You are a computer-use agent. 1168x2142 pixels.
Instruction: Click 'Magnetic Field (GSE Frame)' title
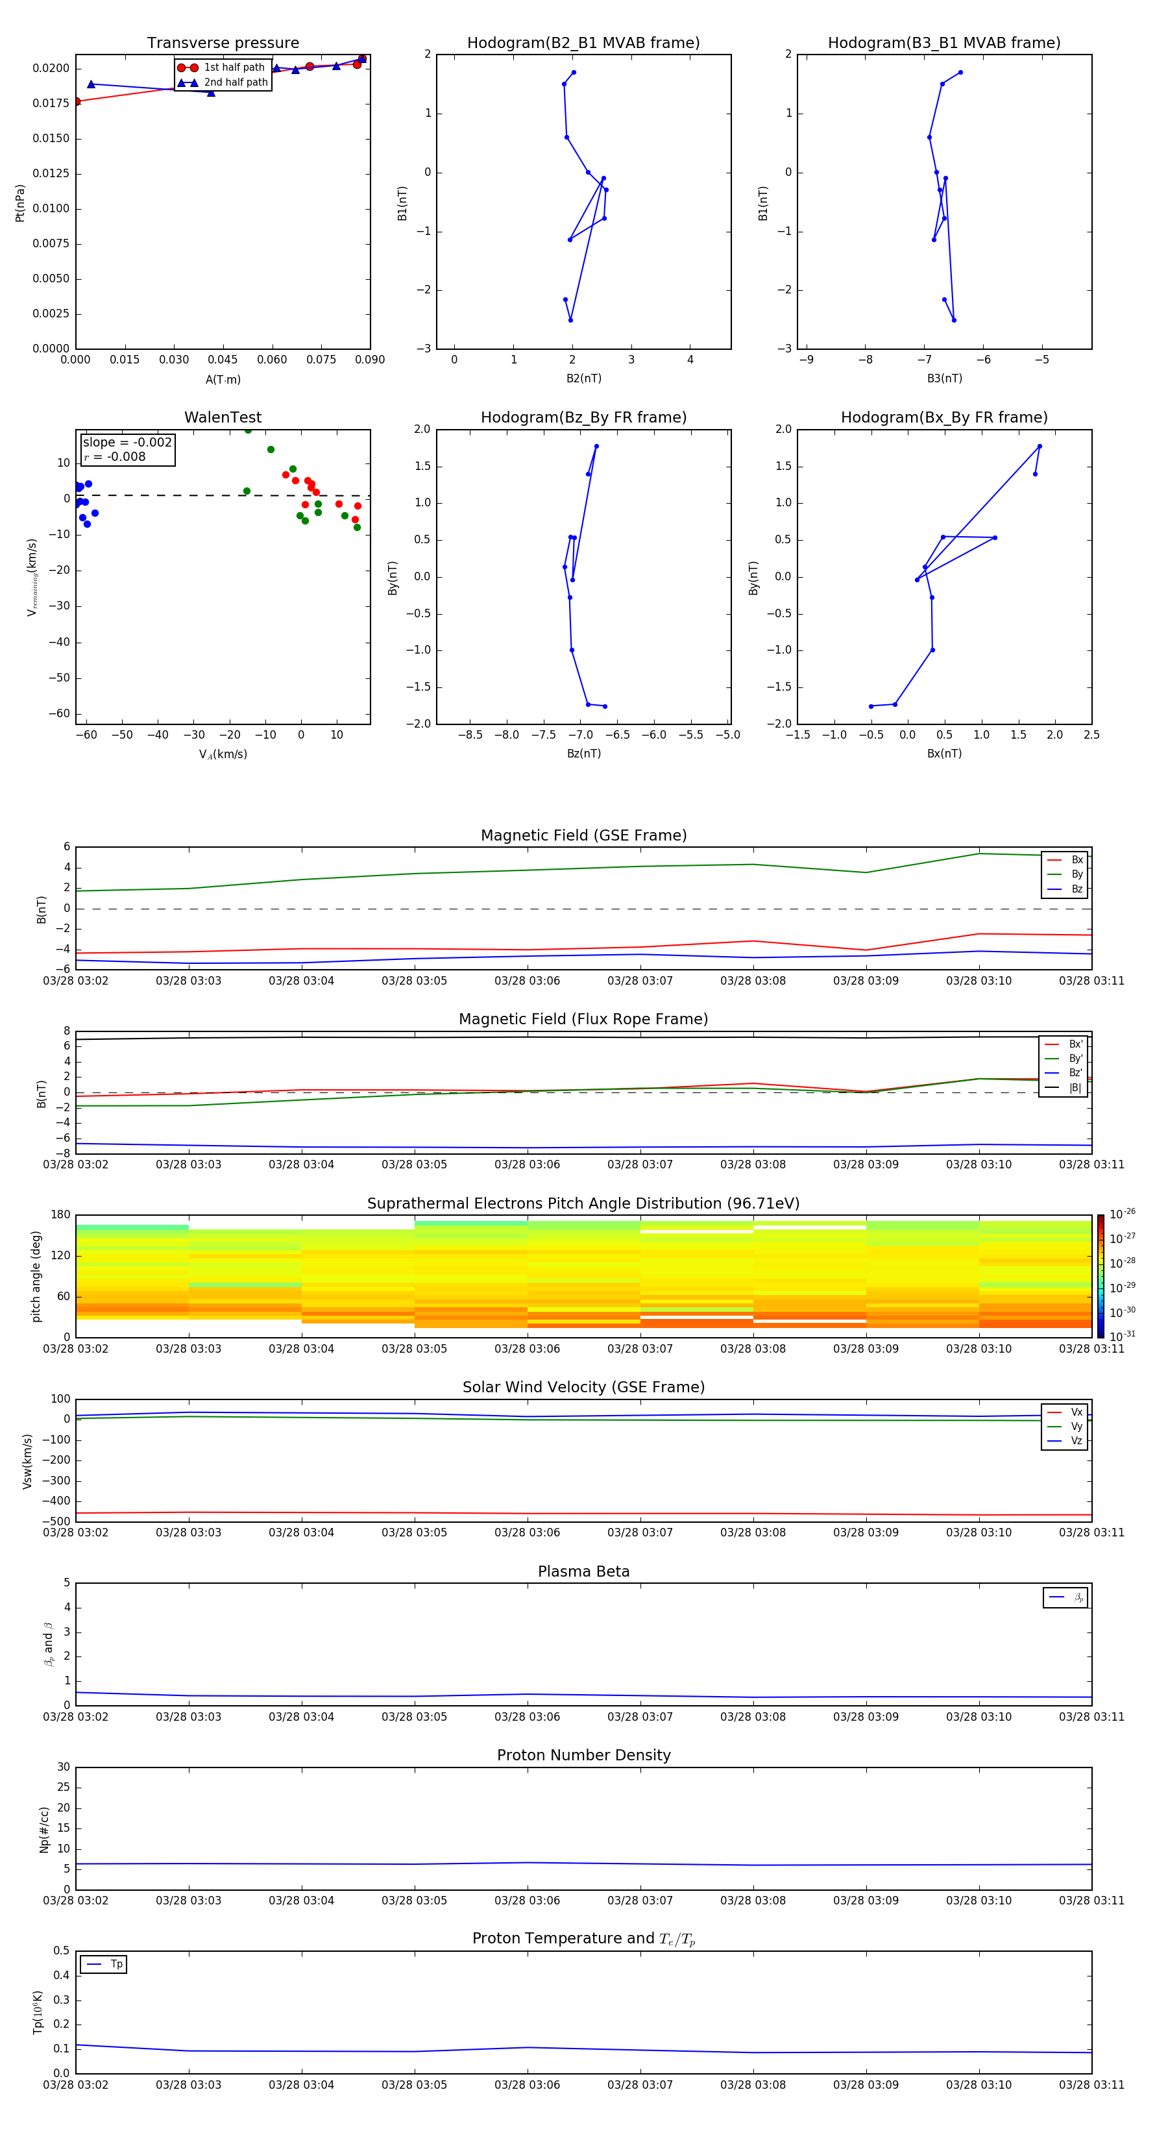(583, 835)
